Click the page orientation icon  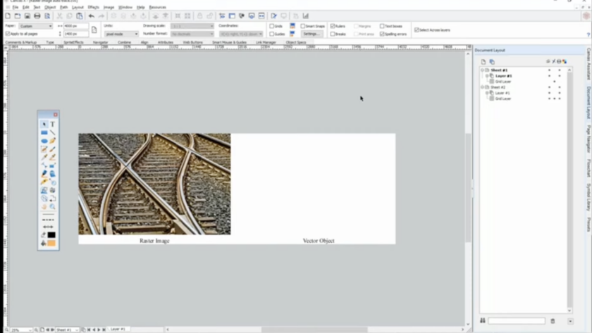94,30
